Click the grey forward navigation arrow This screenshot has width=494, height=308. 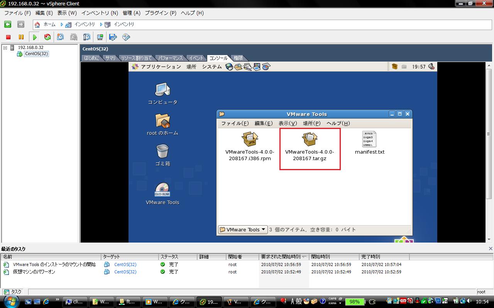(x=21, y=24)
